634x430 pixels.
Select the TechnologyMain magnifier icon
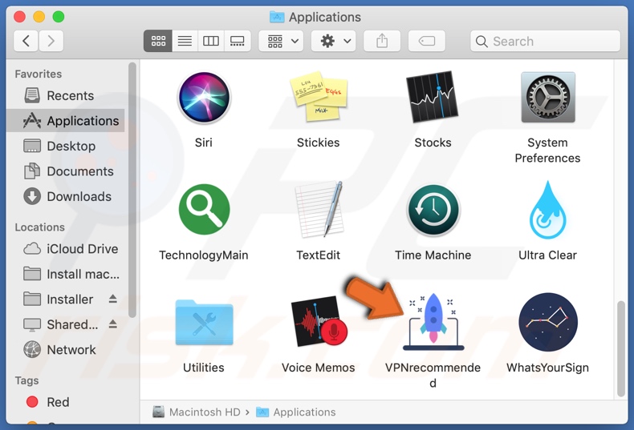(x=204, y=209)
